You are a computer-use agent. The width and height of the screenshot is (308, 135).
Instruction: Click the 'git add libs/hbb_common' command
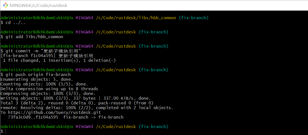tap(34, 37)
